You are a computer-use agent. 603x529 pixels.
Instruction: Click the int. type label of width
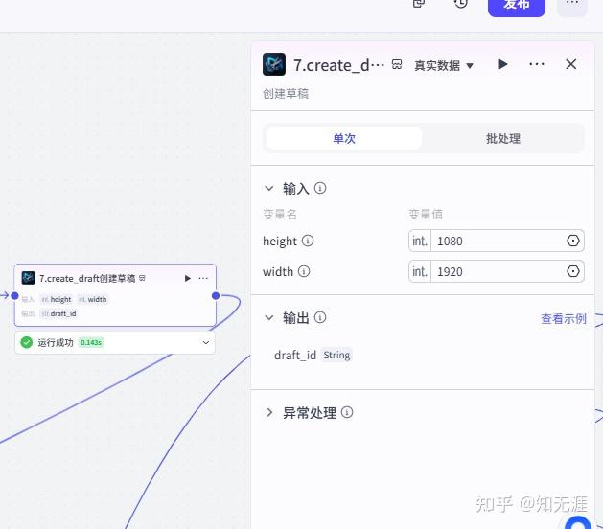420,271
